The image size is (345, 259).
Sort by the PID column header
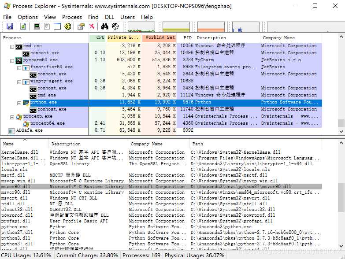[185, 37]
